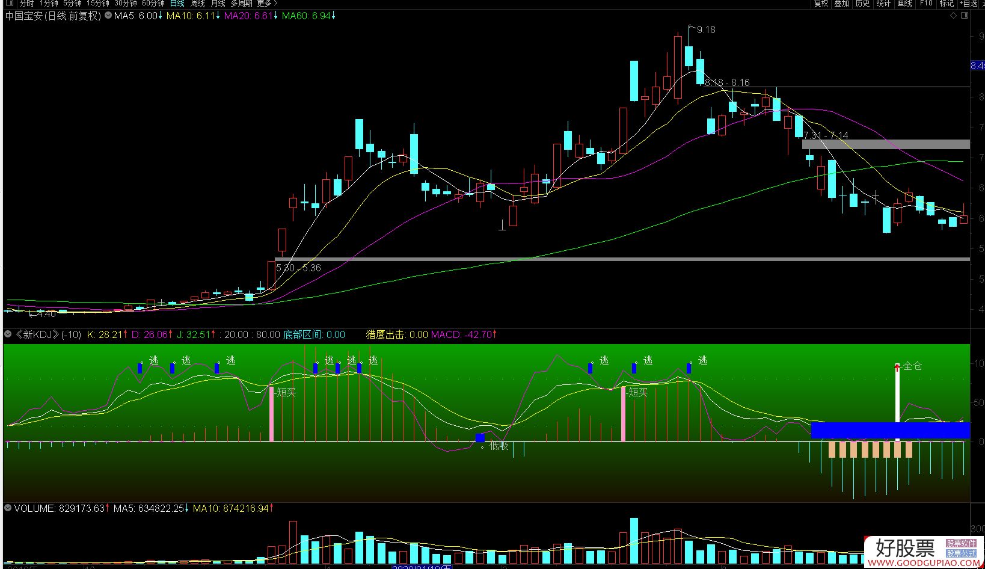Click the 底部区间: 0.00 label

point(314,334)
